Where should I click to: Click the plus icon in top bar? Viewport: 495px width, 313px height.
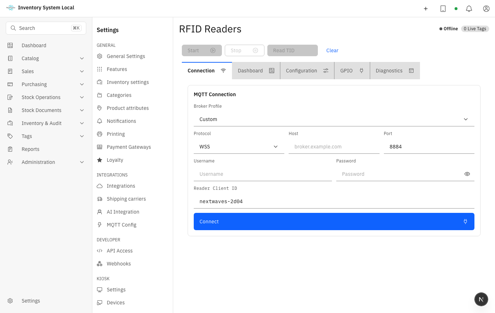click(426, 9)
